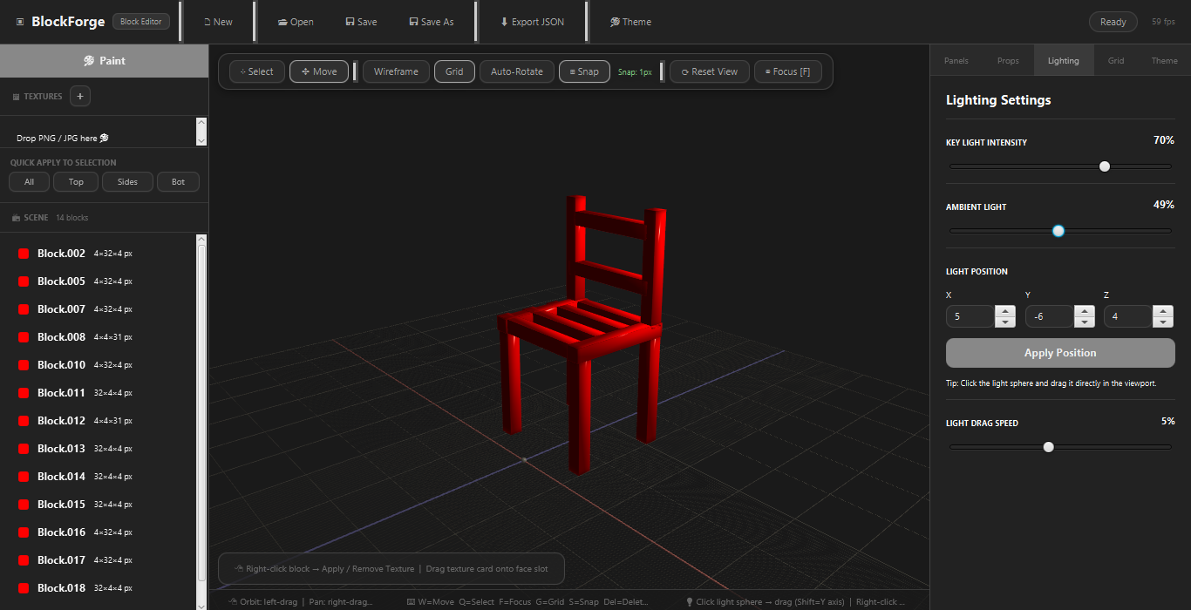Click the Paint panel header

(x=104, y=61)
